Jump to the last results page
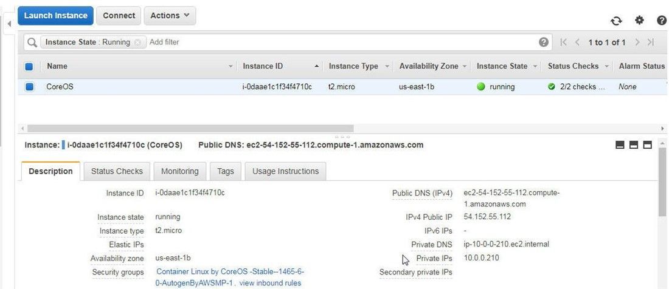Viewport: 669px width, 289px height. point(651,42)
